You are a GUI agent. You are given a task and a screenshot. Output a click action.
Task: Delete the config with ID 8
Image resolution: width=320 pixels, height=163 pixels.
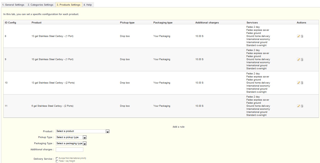tap(302, 36)
